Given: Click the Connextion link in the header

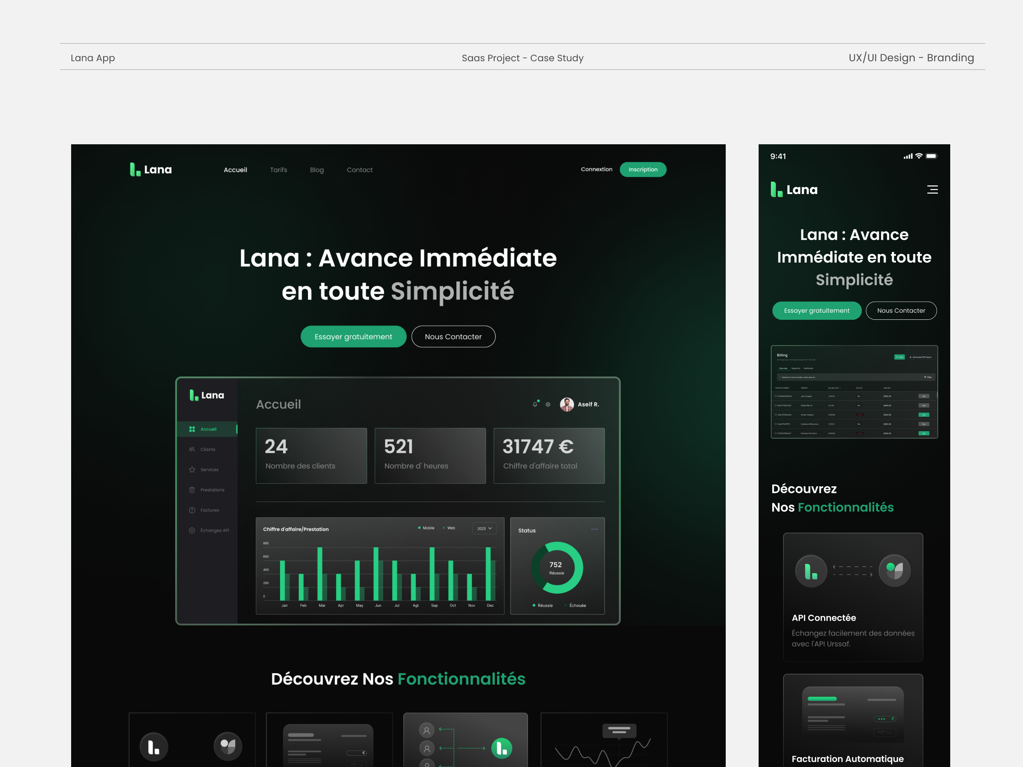Looking at the screenshot, I should pos(597,169).
